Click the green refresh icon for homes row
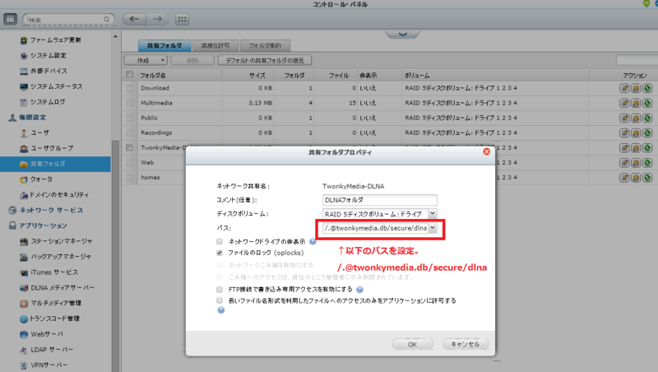This screenshot has width=658, height=372. pyautogui.click(x=647, y=178)
